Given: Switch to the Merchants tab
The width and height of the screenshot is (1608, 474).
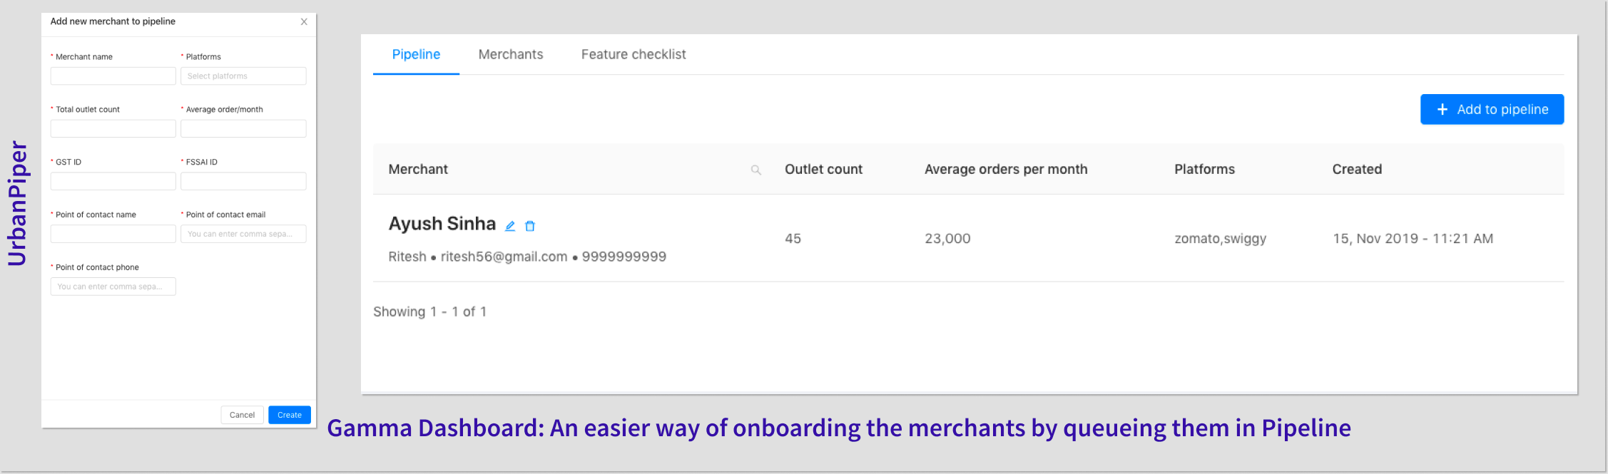Looking at the screenshot, I should click(x=511, y=54).
